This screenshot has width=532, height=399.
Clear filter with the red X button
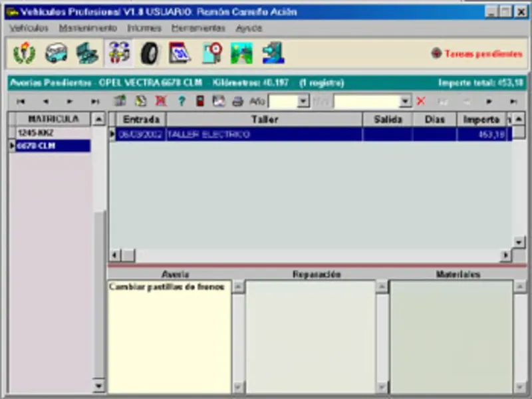click(x=421, y=101)
